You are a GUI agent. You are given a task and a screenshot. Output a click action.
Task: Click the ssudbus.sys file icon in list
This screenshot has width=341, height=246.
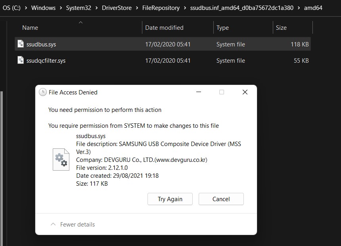pos(21,44)
